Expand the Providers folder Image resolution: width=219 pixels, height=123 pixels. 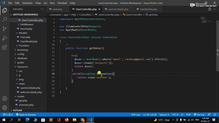click(24, 45)
